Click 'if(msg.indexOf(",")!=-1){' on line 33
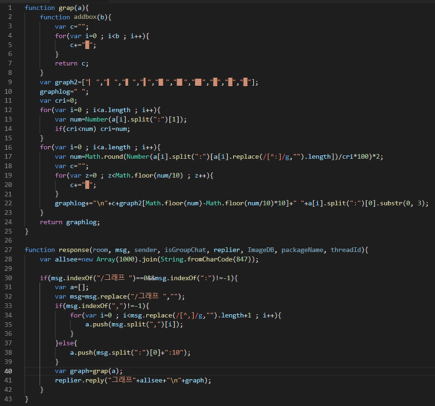The image size is (435, 406). click(102, 306)
